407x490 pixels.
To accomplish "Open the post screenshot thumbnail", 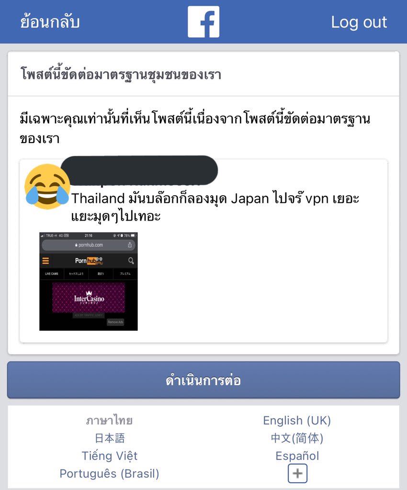I will [89, 281].
